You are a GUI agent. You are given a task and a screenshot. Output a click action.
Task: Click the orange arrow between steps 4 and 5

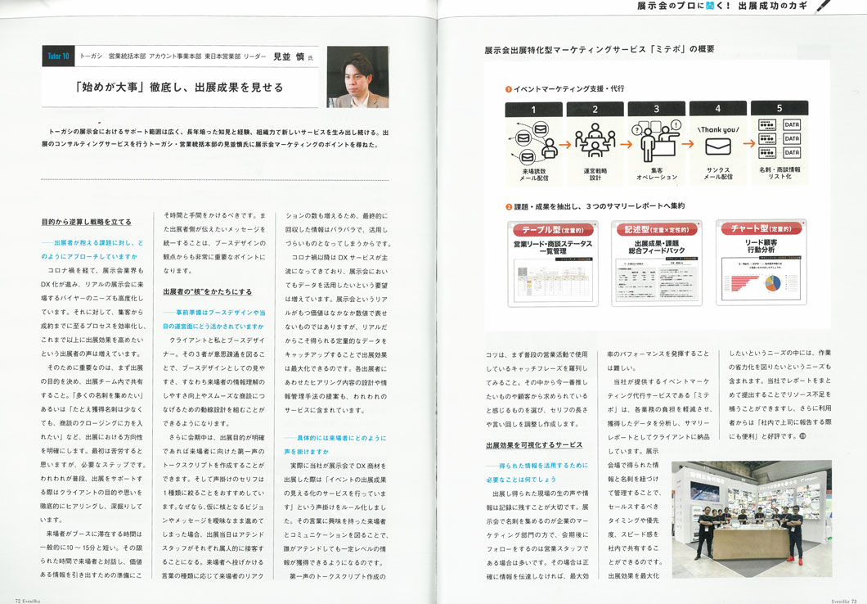point(748,143)
